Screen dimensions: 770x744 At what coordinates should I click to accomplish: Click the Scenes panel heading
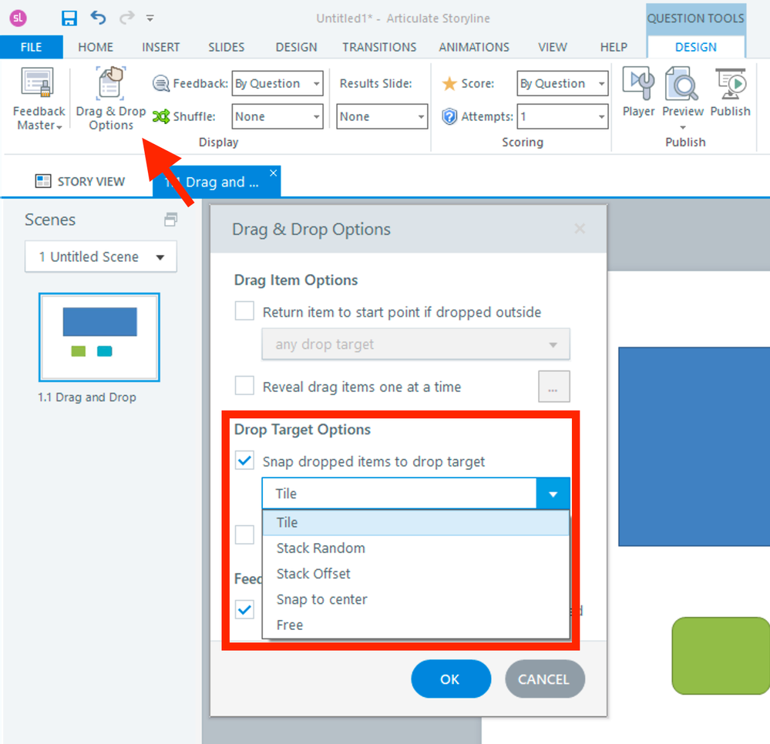point(50,220)
